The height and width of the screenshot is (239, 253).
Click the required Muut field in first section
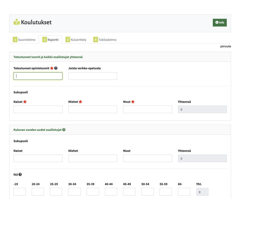pyautogui.click(x=148, y=109)
